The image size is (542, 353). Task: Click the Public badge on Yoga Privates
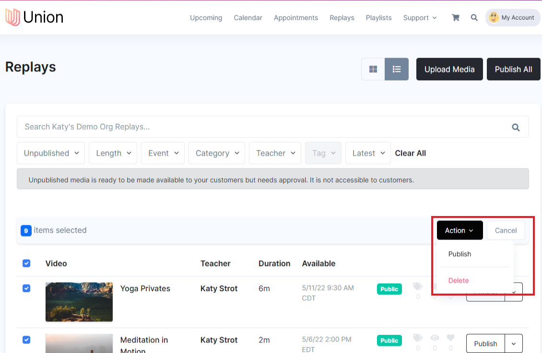coord(389,289)
